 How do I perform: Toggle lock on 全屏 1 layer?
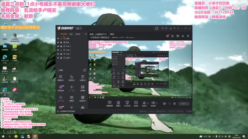pos(61,58)
